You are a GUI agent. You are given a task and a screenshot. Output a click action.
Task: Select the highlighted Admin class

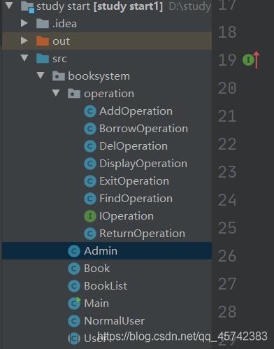coord(107,251)
